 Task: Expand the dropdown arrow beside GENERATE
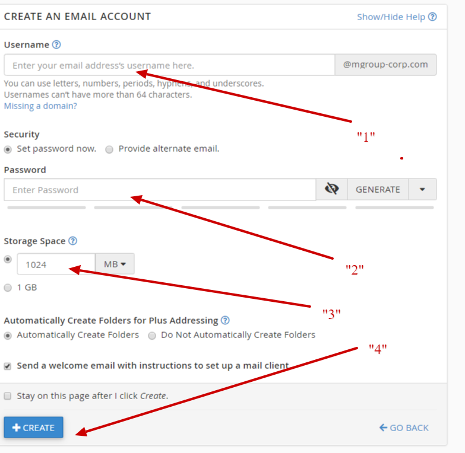click(422, 190)
